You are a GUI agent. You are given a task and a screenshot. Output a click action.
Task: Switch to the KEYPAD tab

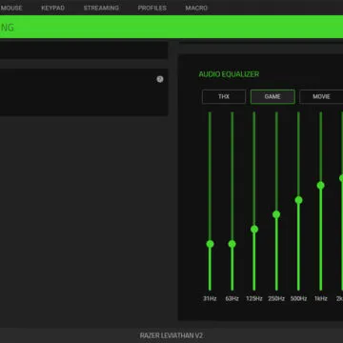pos(52,8)
